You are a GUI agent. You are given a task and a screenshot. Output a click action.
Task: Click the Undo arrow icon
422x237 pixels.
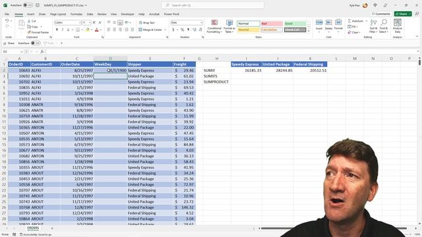pos(7,21)
